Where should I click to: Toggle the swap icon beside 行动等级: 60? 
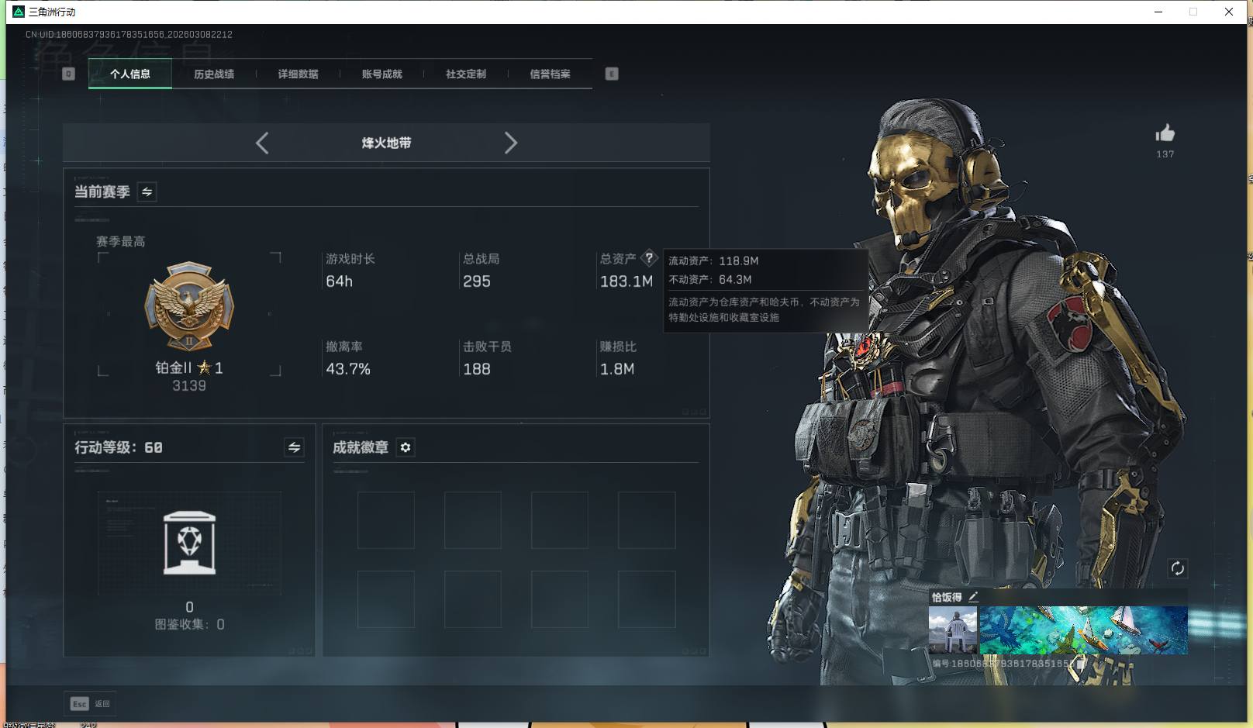(x=293, y=447)
